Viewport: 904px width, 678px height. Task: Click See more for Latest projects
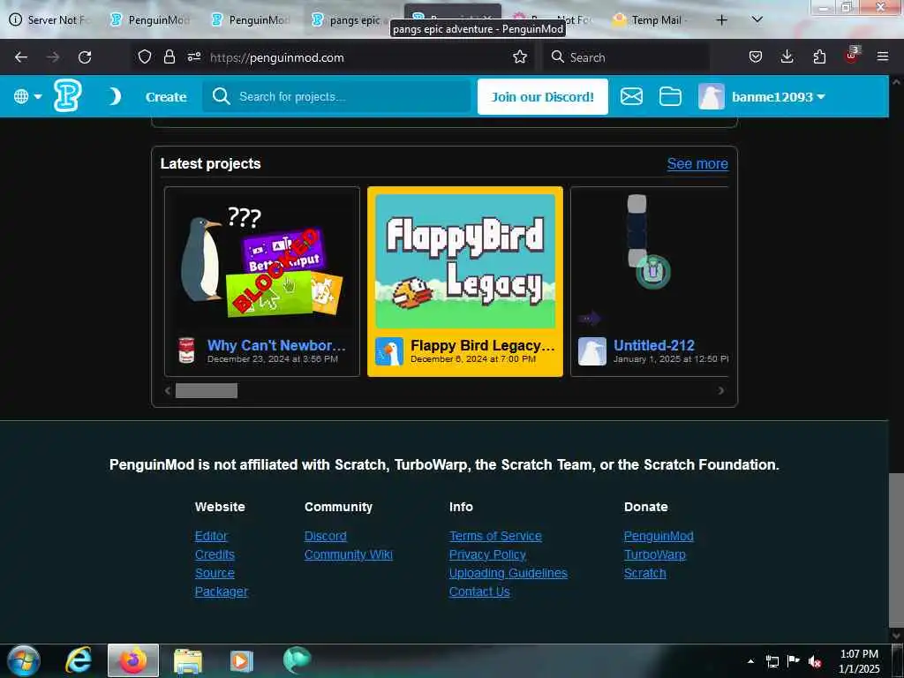(697, 163)
